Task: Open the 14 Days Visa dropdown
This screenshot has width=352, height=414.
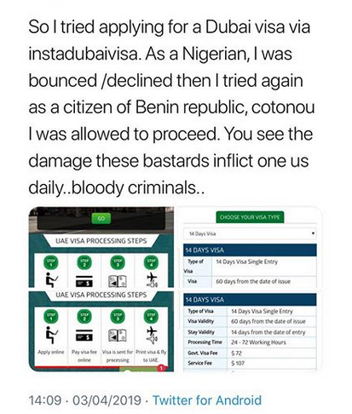Action: 250,233
